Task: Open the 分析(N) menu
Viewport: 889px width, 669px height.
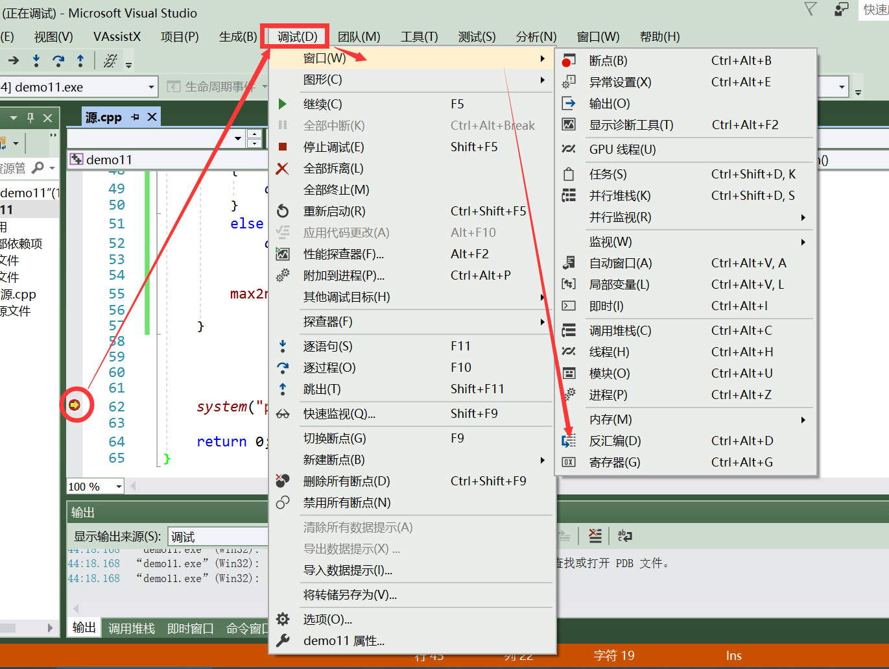Action: (536, 37)
